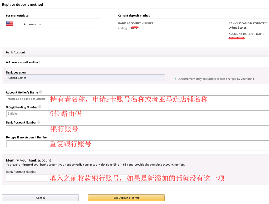Click the 'BANK LOCATION COUNTRY' label
This screenshot has height=204, width=269.
(247, 23)
